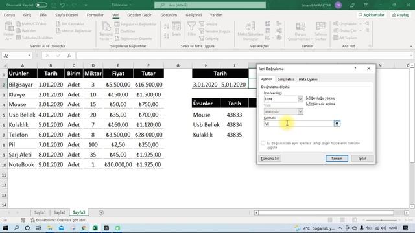Click the Alt Toplam icon
Screen dimensions: 415x233
coord(336,38)
